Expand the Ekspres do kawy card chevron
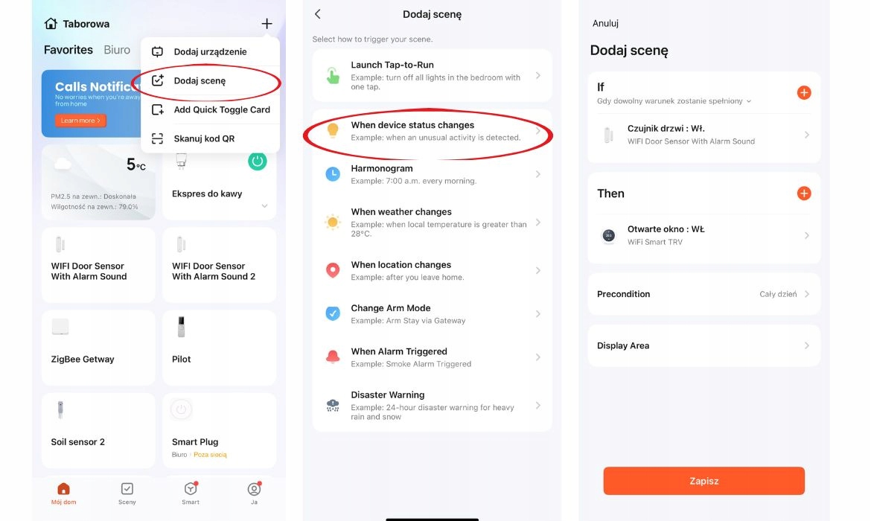 (x=264, y=206)
